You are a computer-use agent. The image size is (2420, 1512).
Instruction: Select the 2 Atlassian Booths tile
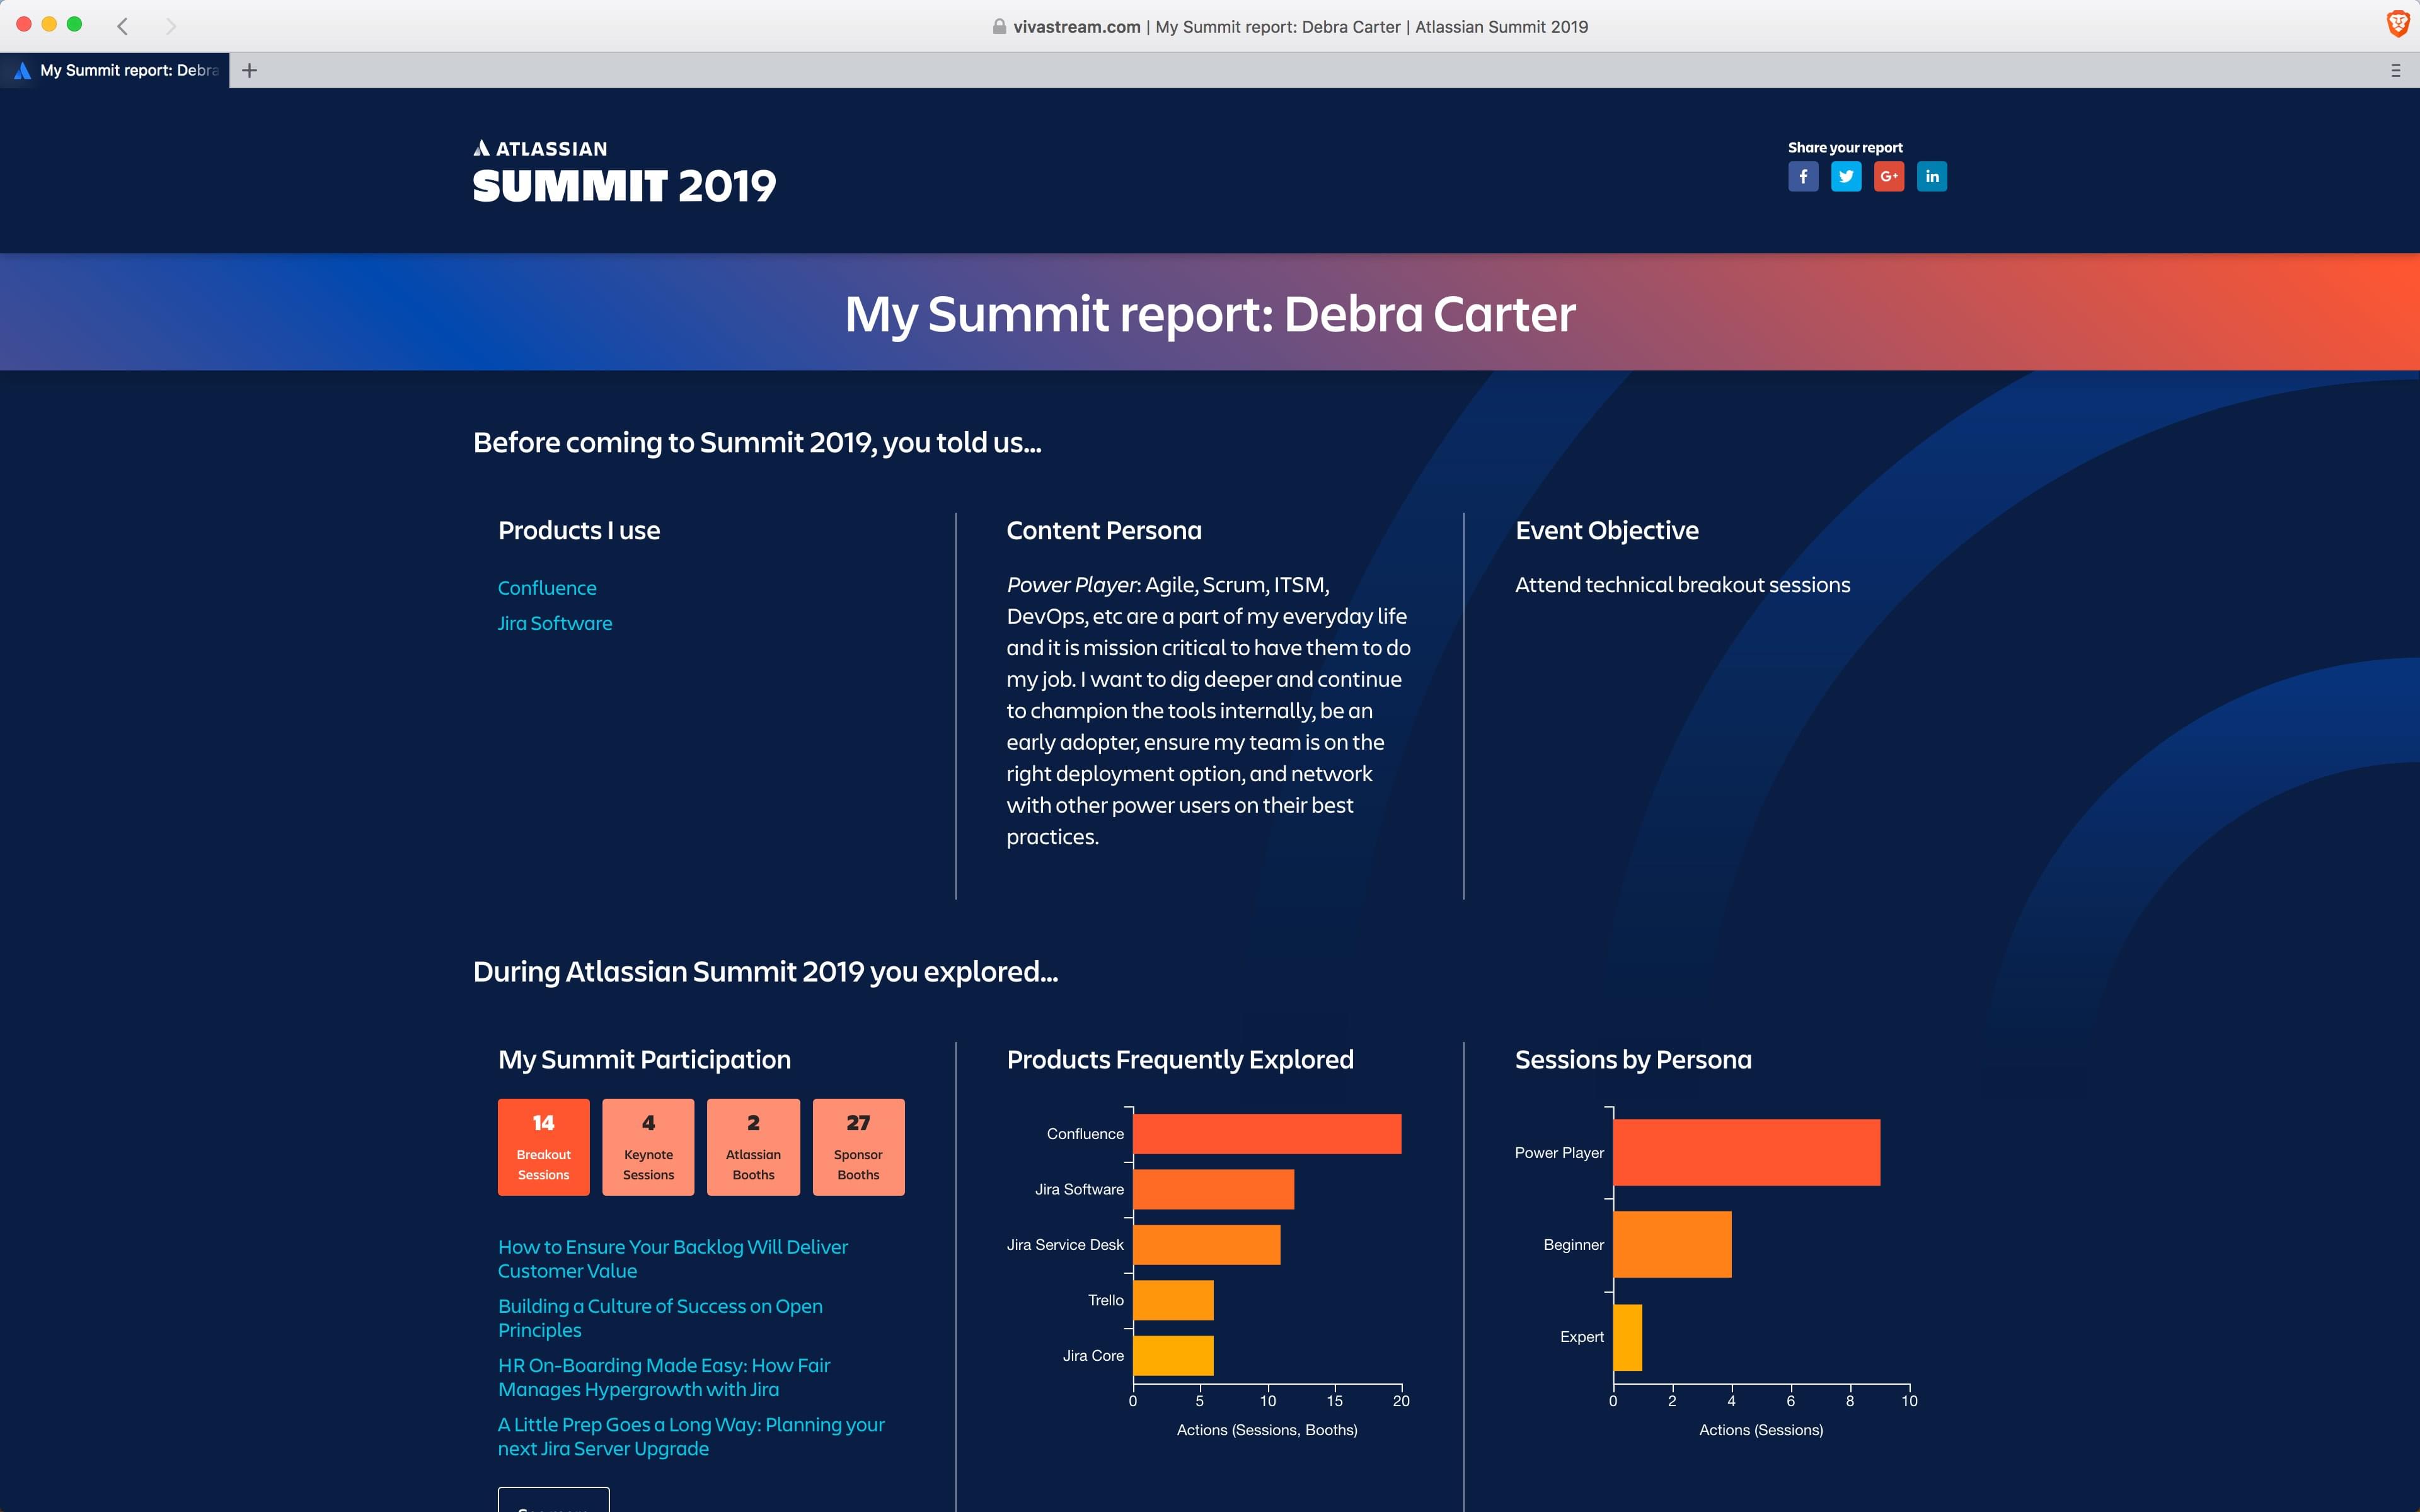753,1147
